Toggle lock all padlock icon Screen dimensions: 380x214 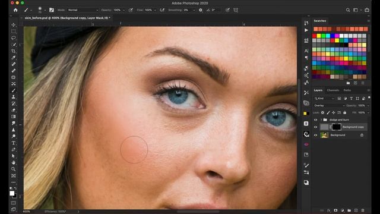tap(344, 112)
